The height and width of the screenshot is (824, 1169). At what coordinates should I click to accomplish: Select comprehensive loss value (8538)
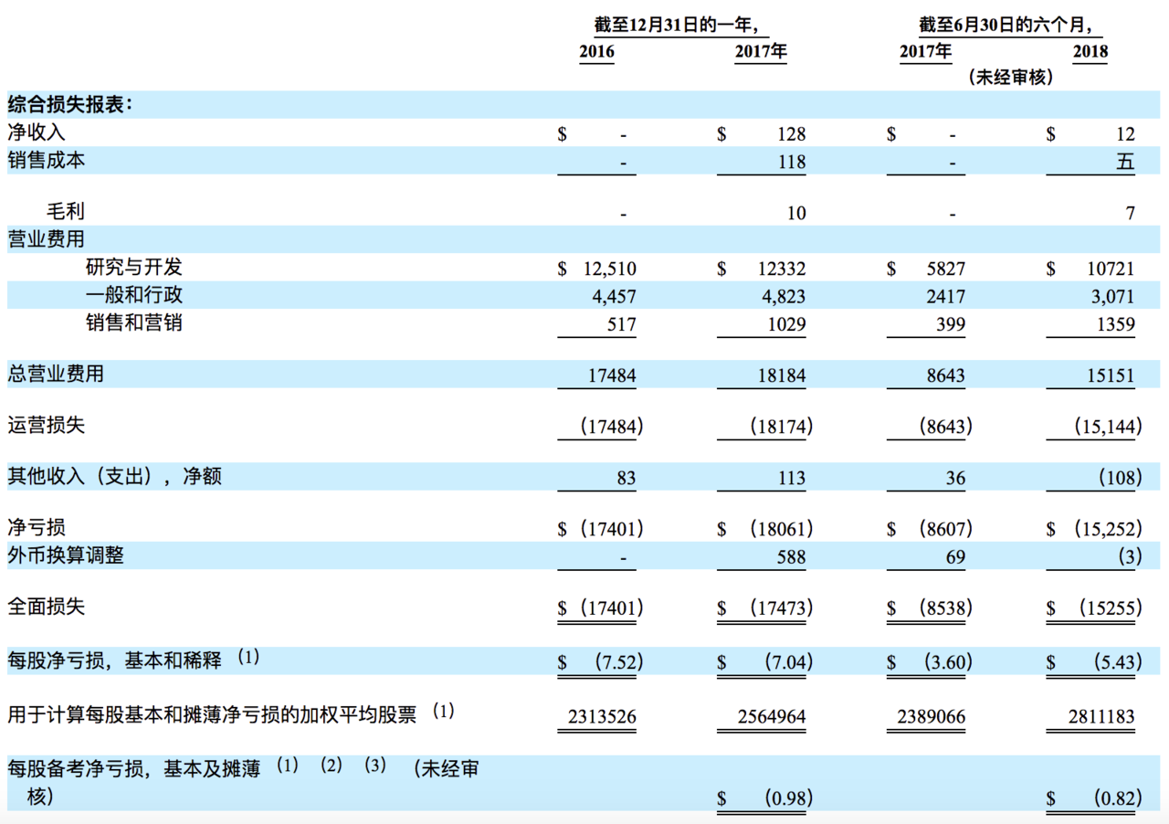click(x=945, y=607)
